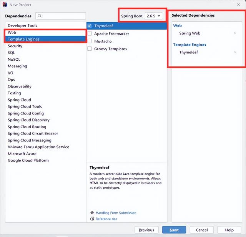Check the Apache Freemarker checkbox
Screen dimensions: 246x237
coord(90,33)
